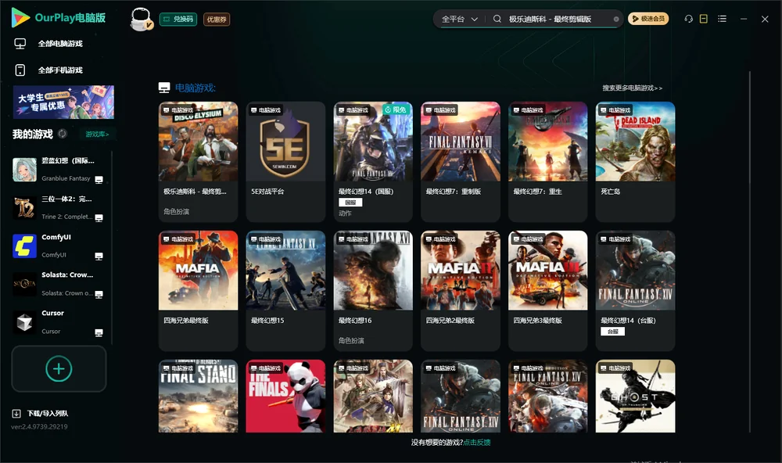Open the 兑换码 redeem code button
Image resolution: width=782 pixels, height=463 pixels.
pos(178,19)
